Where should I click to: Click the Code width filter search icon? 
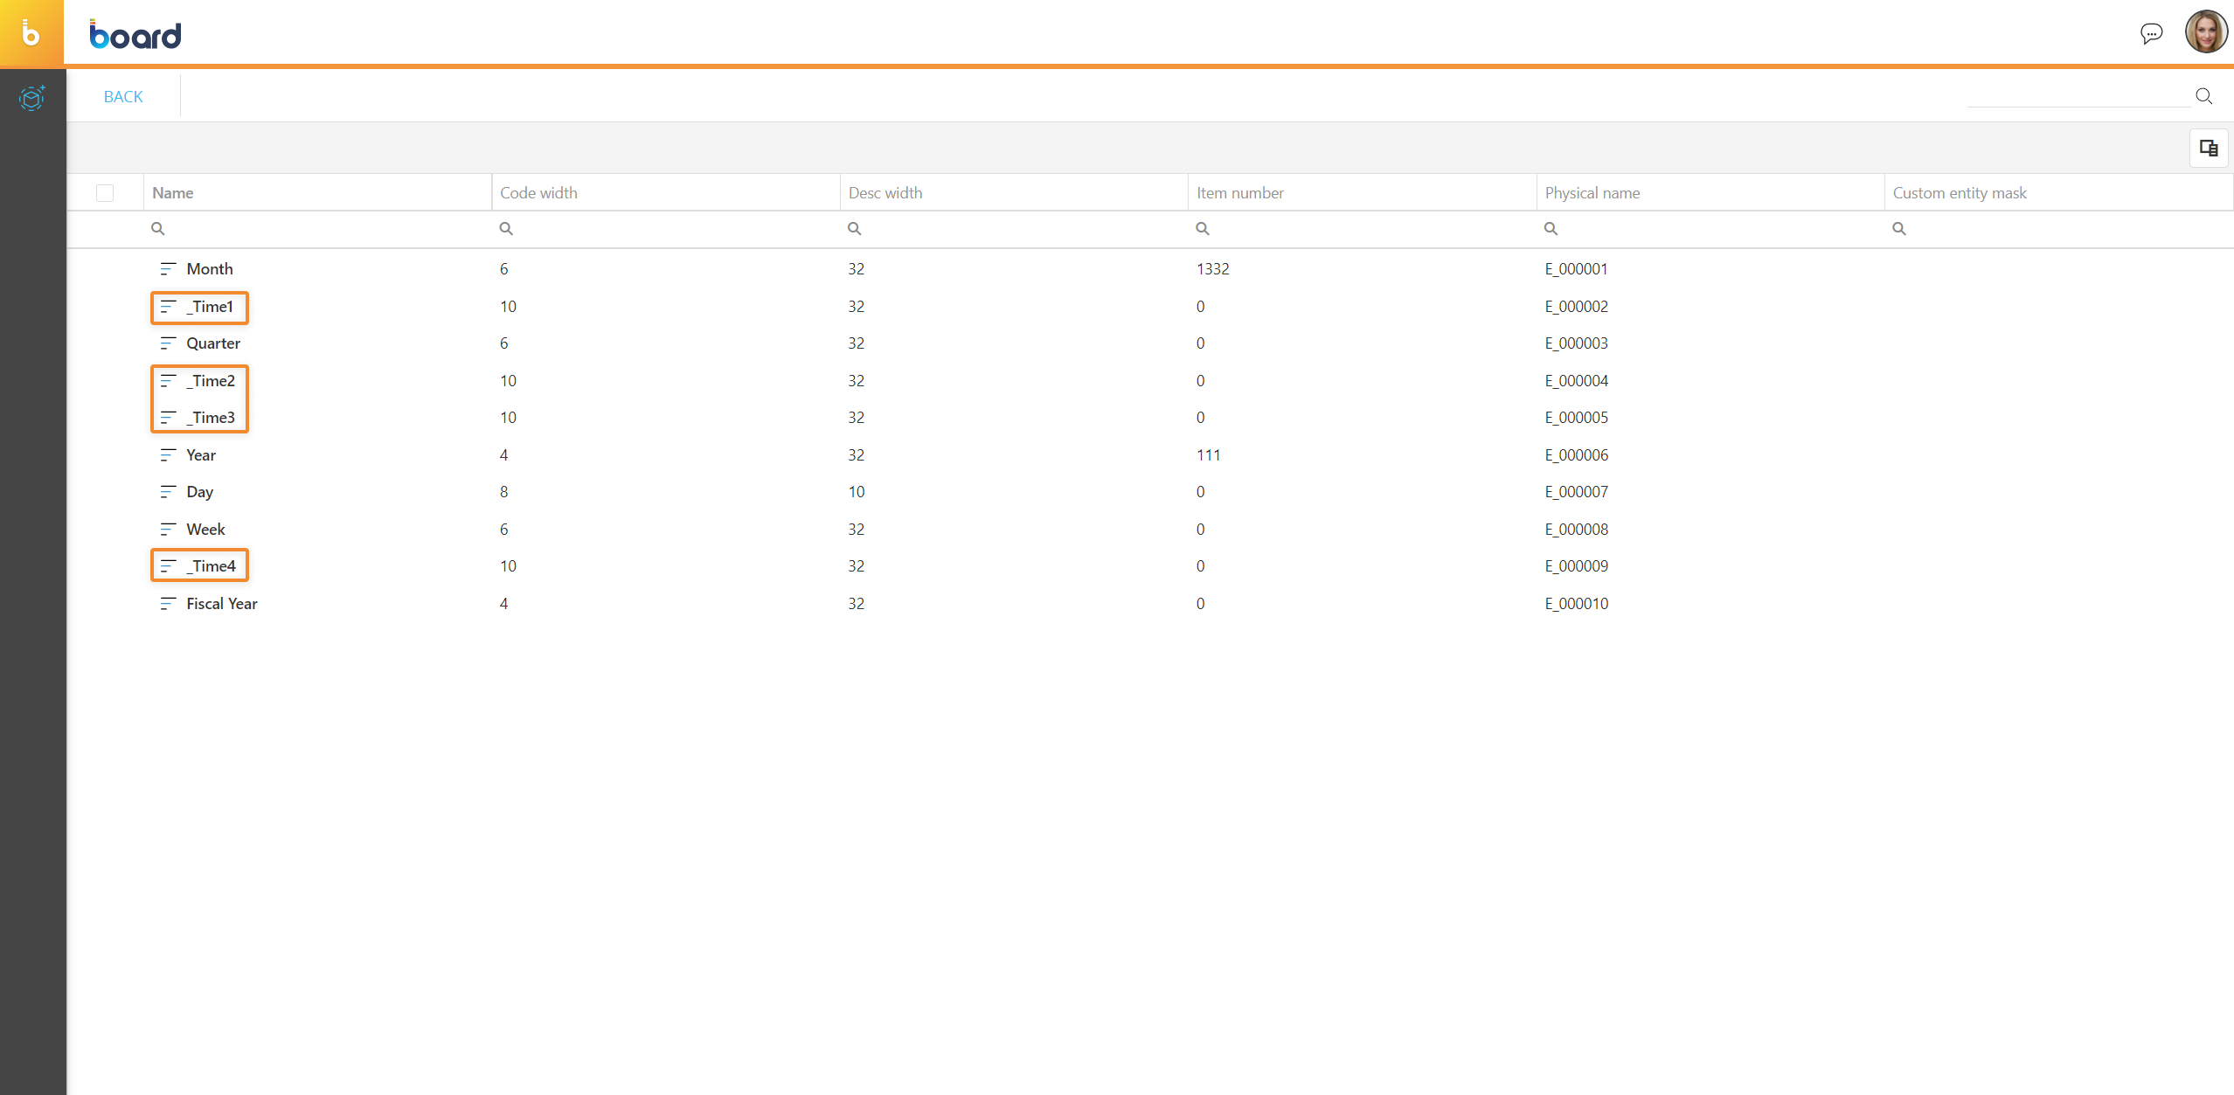[x=506, y=229]
